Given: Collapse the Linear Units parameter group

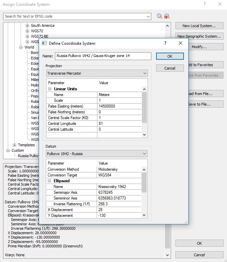Looking at the screenshot, I should (x=50, y=89).
